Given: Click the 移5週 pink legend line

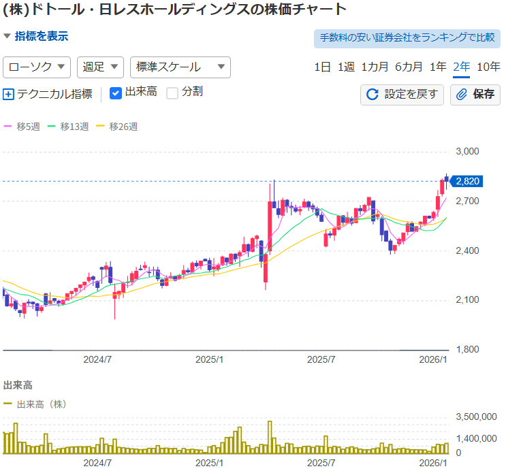Looking at the screenshot, I should point(8,127).
